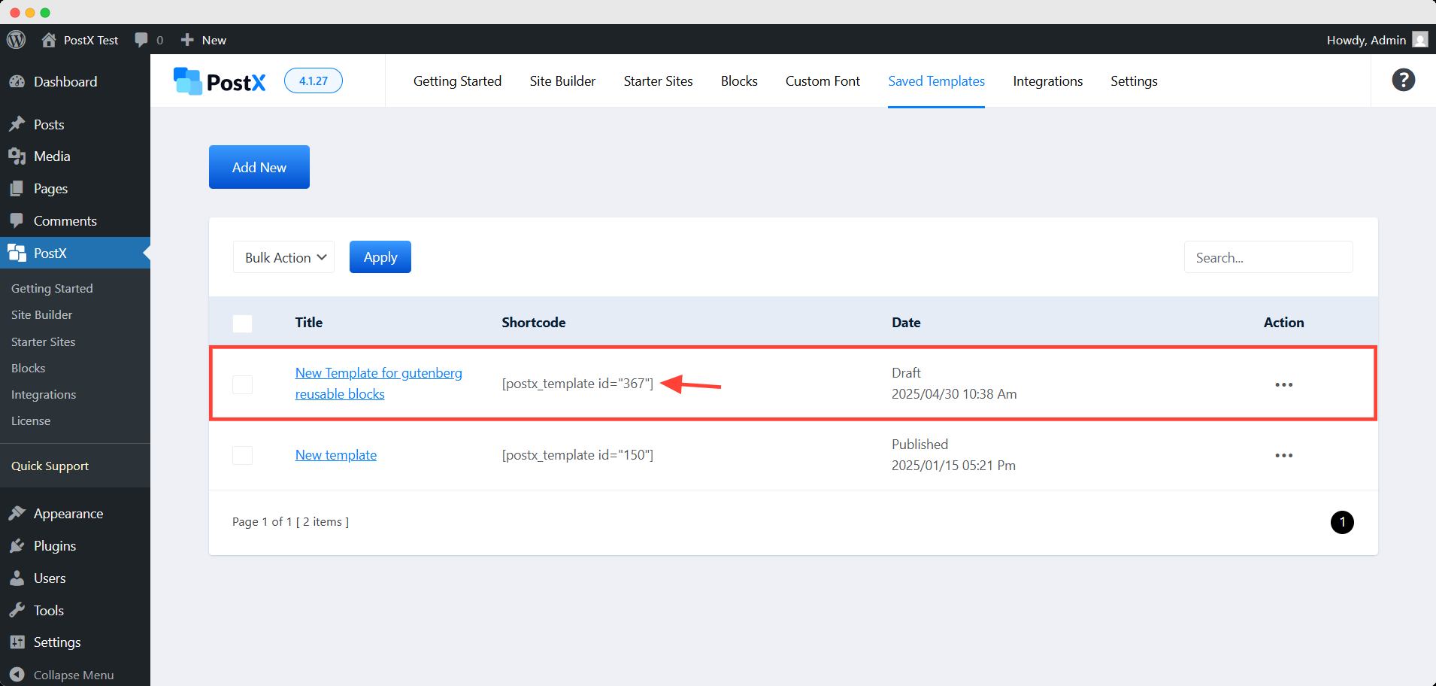Click the Dashboard gauge icon
Screen dimensions: 1436x686
coord(17,82)
